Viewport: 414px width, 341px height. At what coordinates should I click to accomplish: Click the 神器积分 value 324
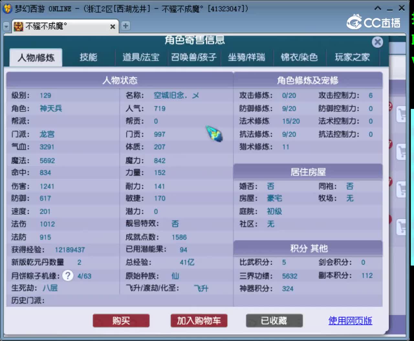(288, 289)
